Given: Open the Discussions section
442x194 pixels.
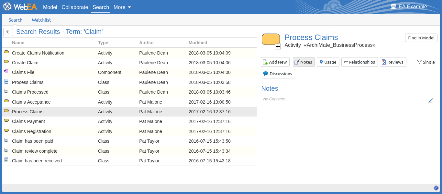Looking at the screenshot, I should pos(278,74).
